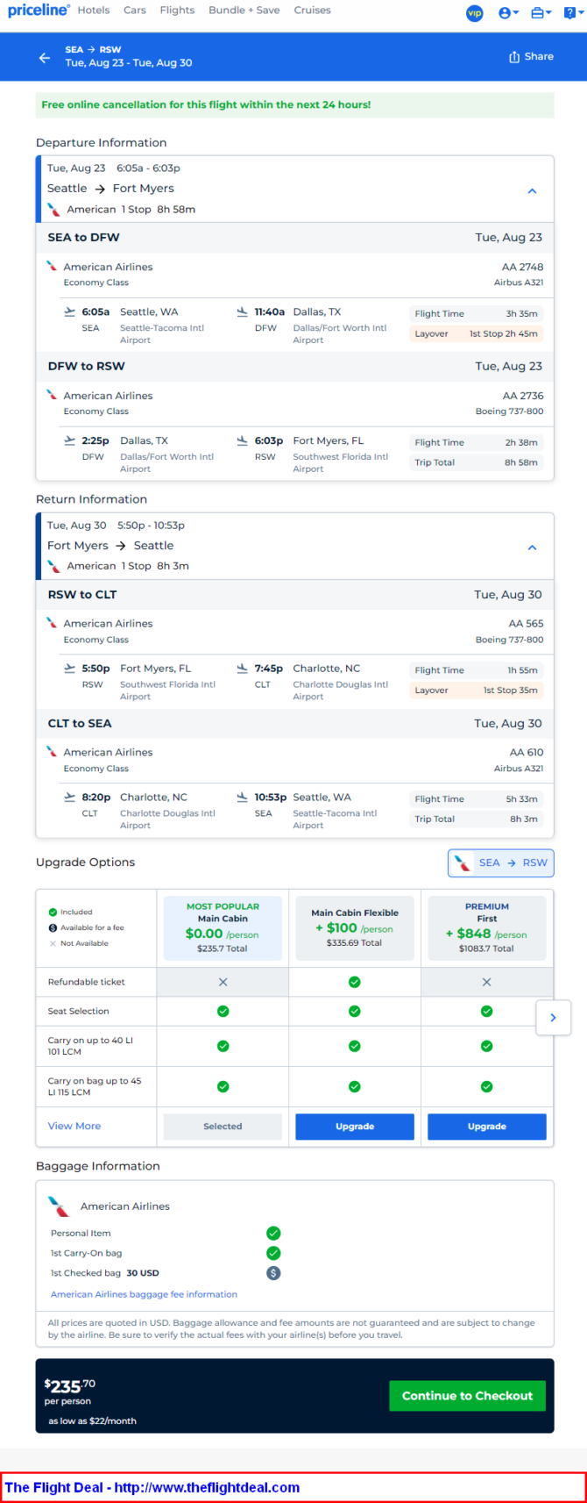Screen dimensions: 587x1503
Task: Open the user account profile icon
Action: [509, 13]
